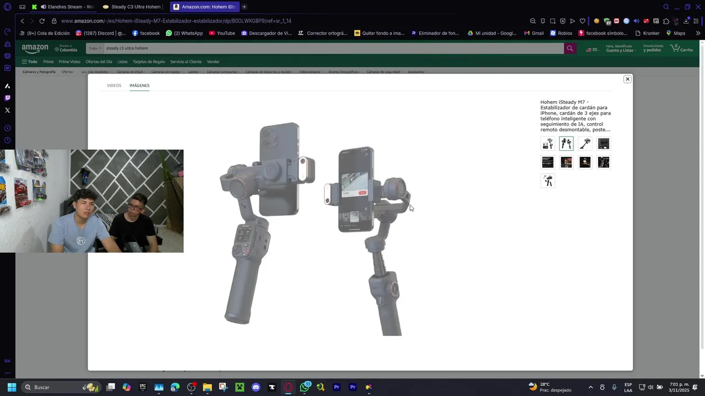Select the first product thumbnail
Viewport: 705px width, 396px height.
[547, 144]
